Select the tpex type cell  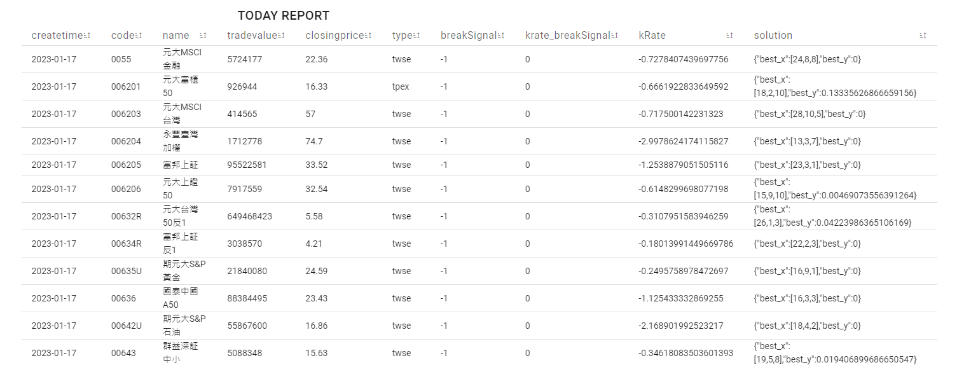[x=401, y=86]
